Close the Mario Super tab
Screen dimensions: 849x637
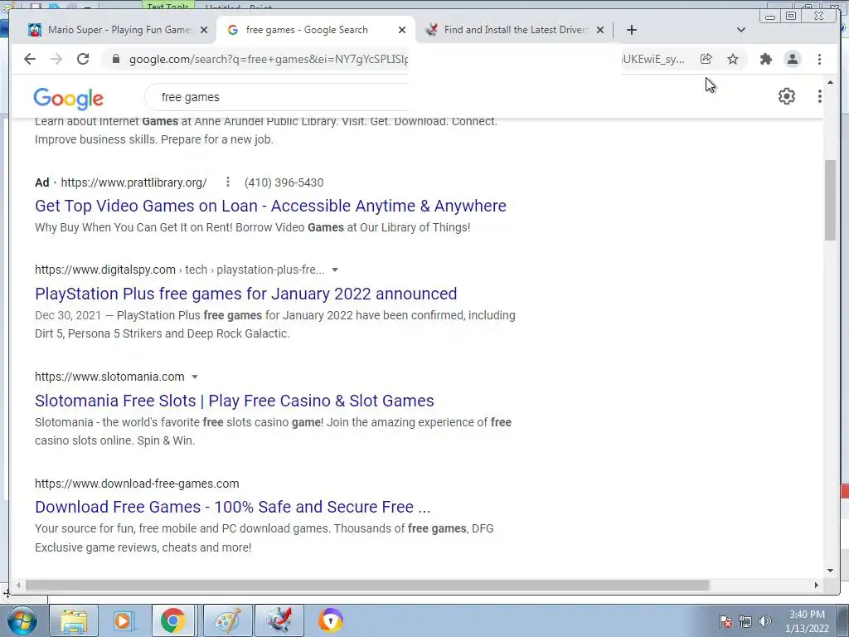click(204, 30)
